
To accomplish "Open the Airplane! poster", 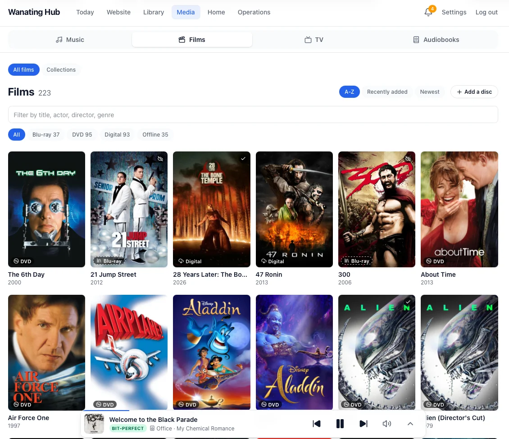I will (x=129, y=352).
